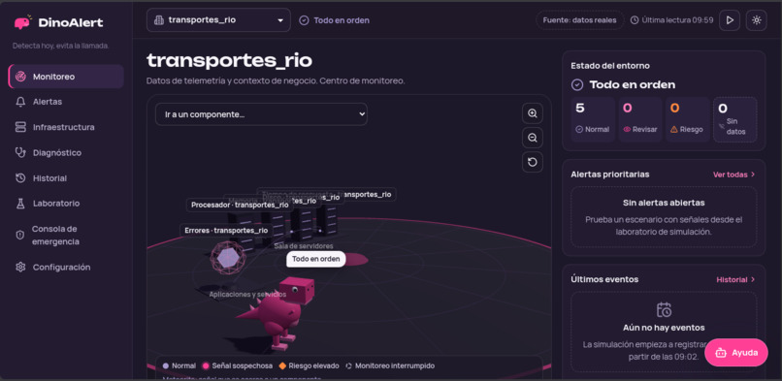Click the Laboratorio flask icon
This screenshot has width=782, height=381.
click(x=20, y=204)
